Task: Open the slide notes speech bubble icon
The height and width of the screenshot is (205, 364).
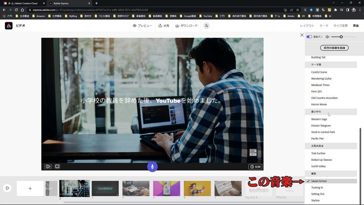Action: (x=57, y=166)
